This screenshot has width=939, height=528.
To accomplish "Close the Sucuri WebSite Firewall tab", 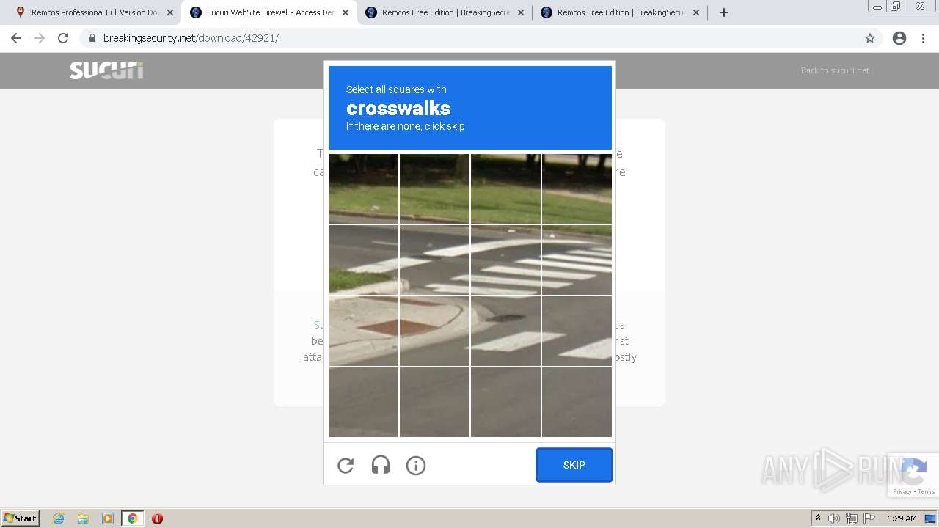I will pyautogui.click(x=346, y=12).
